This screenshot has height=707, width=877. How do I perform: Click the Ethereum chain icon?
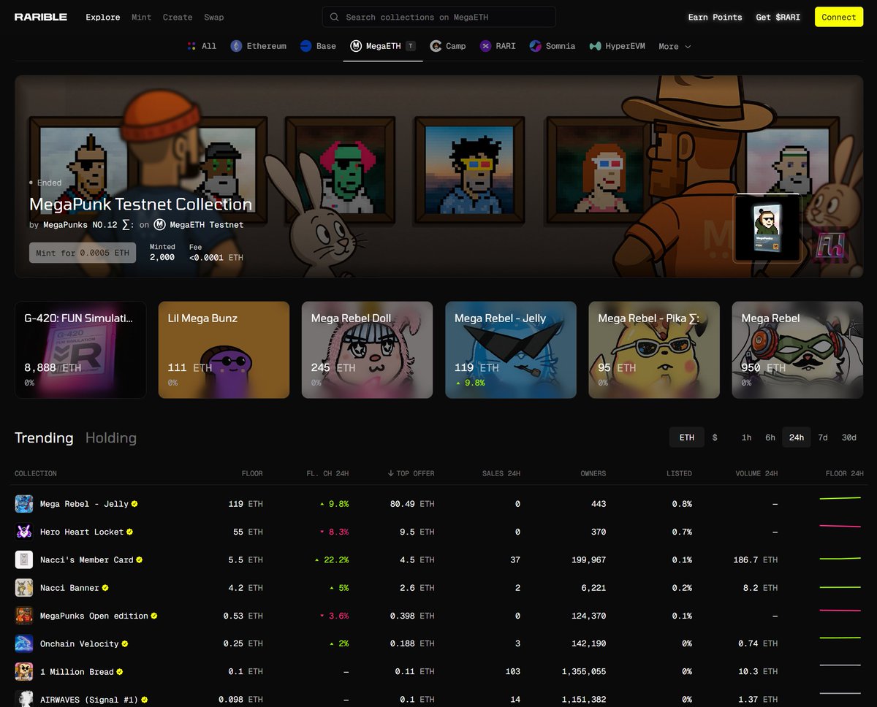point(236,46)
